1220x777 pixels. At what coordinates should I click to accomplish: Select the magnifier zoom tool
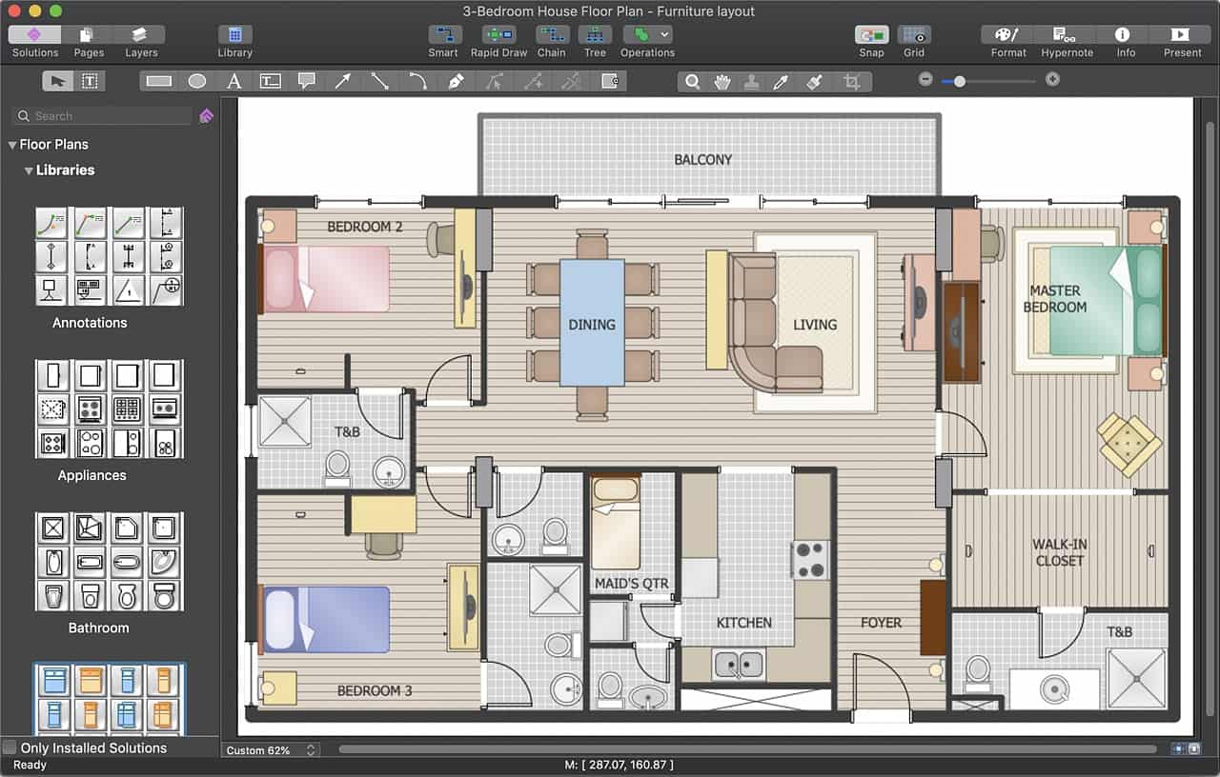tap(694, 82)
